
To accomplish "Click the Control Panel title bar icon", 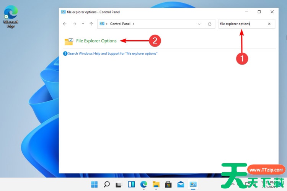I will point(63,12).
